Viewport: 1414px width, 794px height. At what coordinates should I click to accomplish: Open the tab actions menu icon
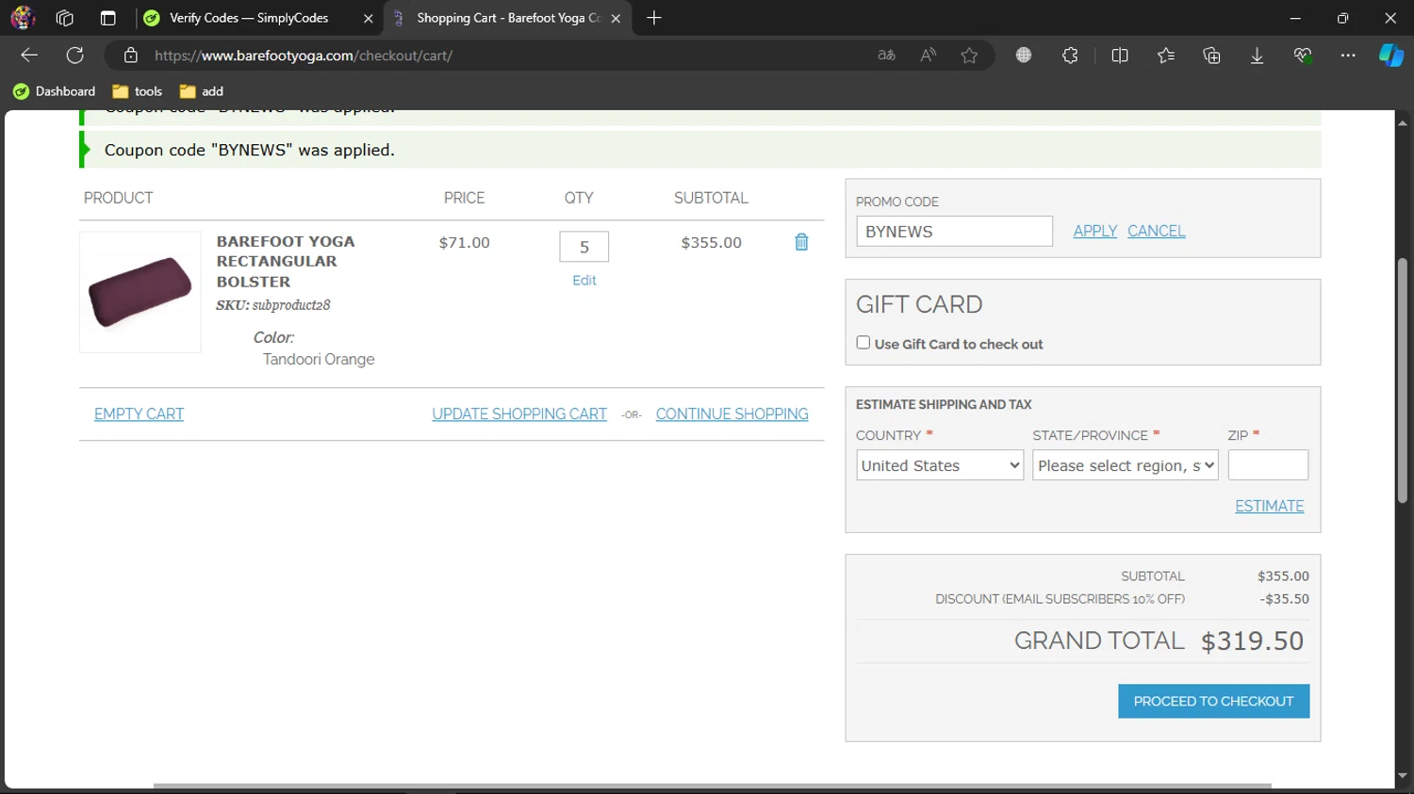pos(108,18)
